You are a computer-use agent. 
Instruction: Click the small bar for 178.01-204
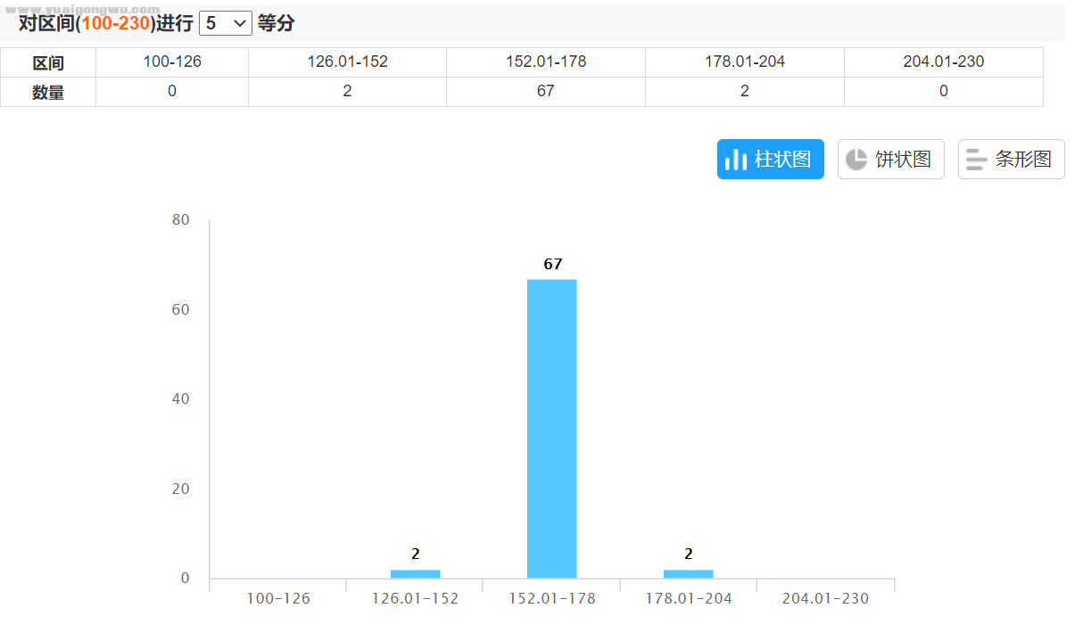[x=688, y=573]
